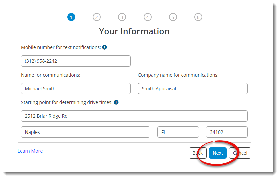This screenshot has width=277, height=176.
Task: Select the Naples city field
Action: (x=85, y=132)
